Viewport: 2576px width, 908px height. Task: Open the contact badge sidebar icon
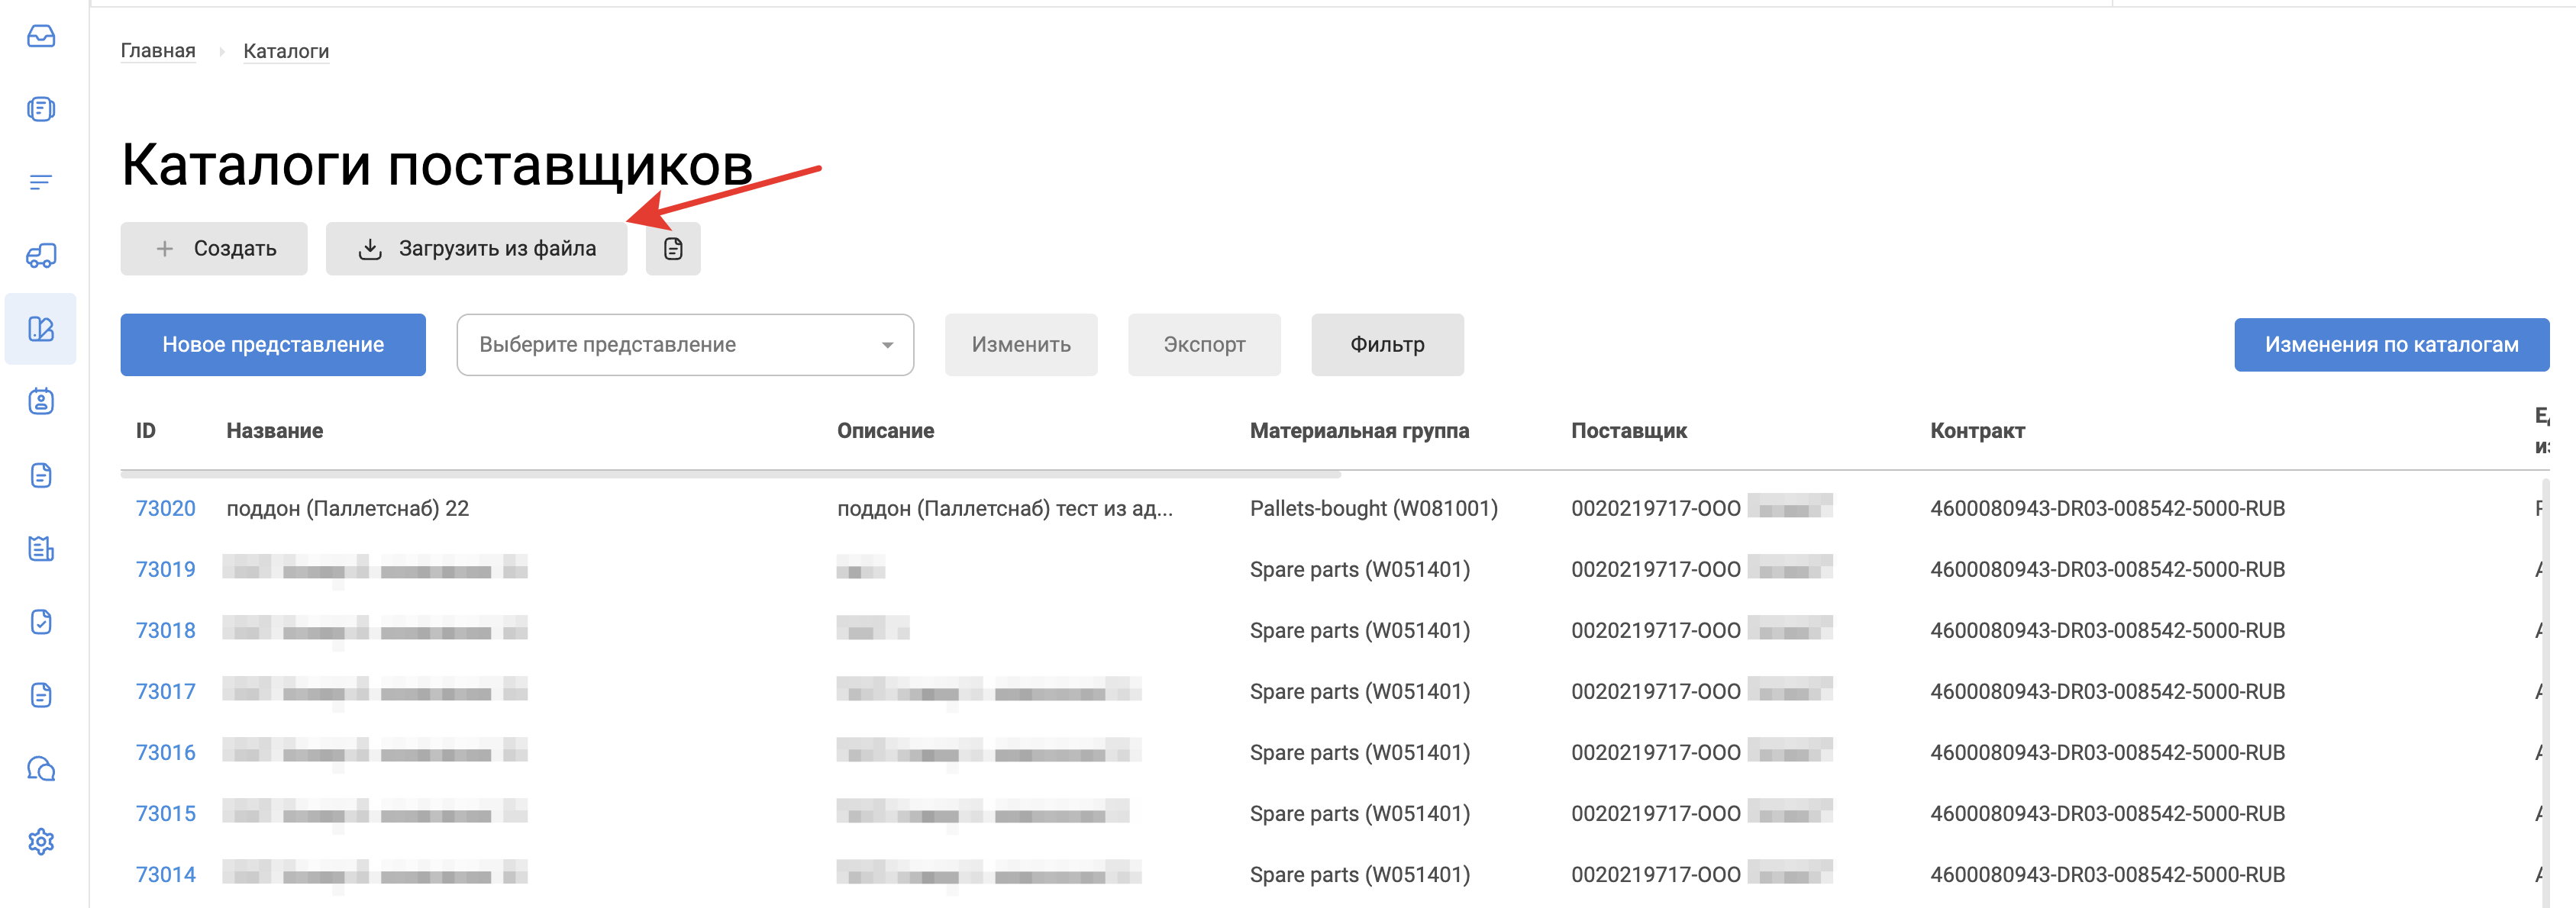41,401
